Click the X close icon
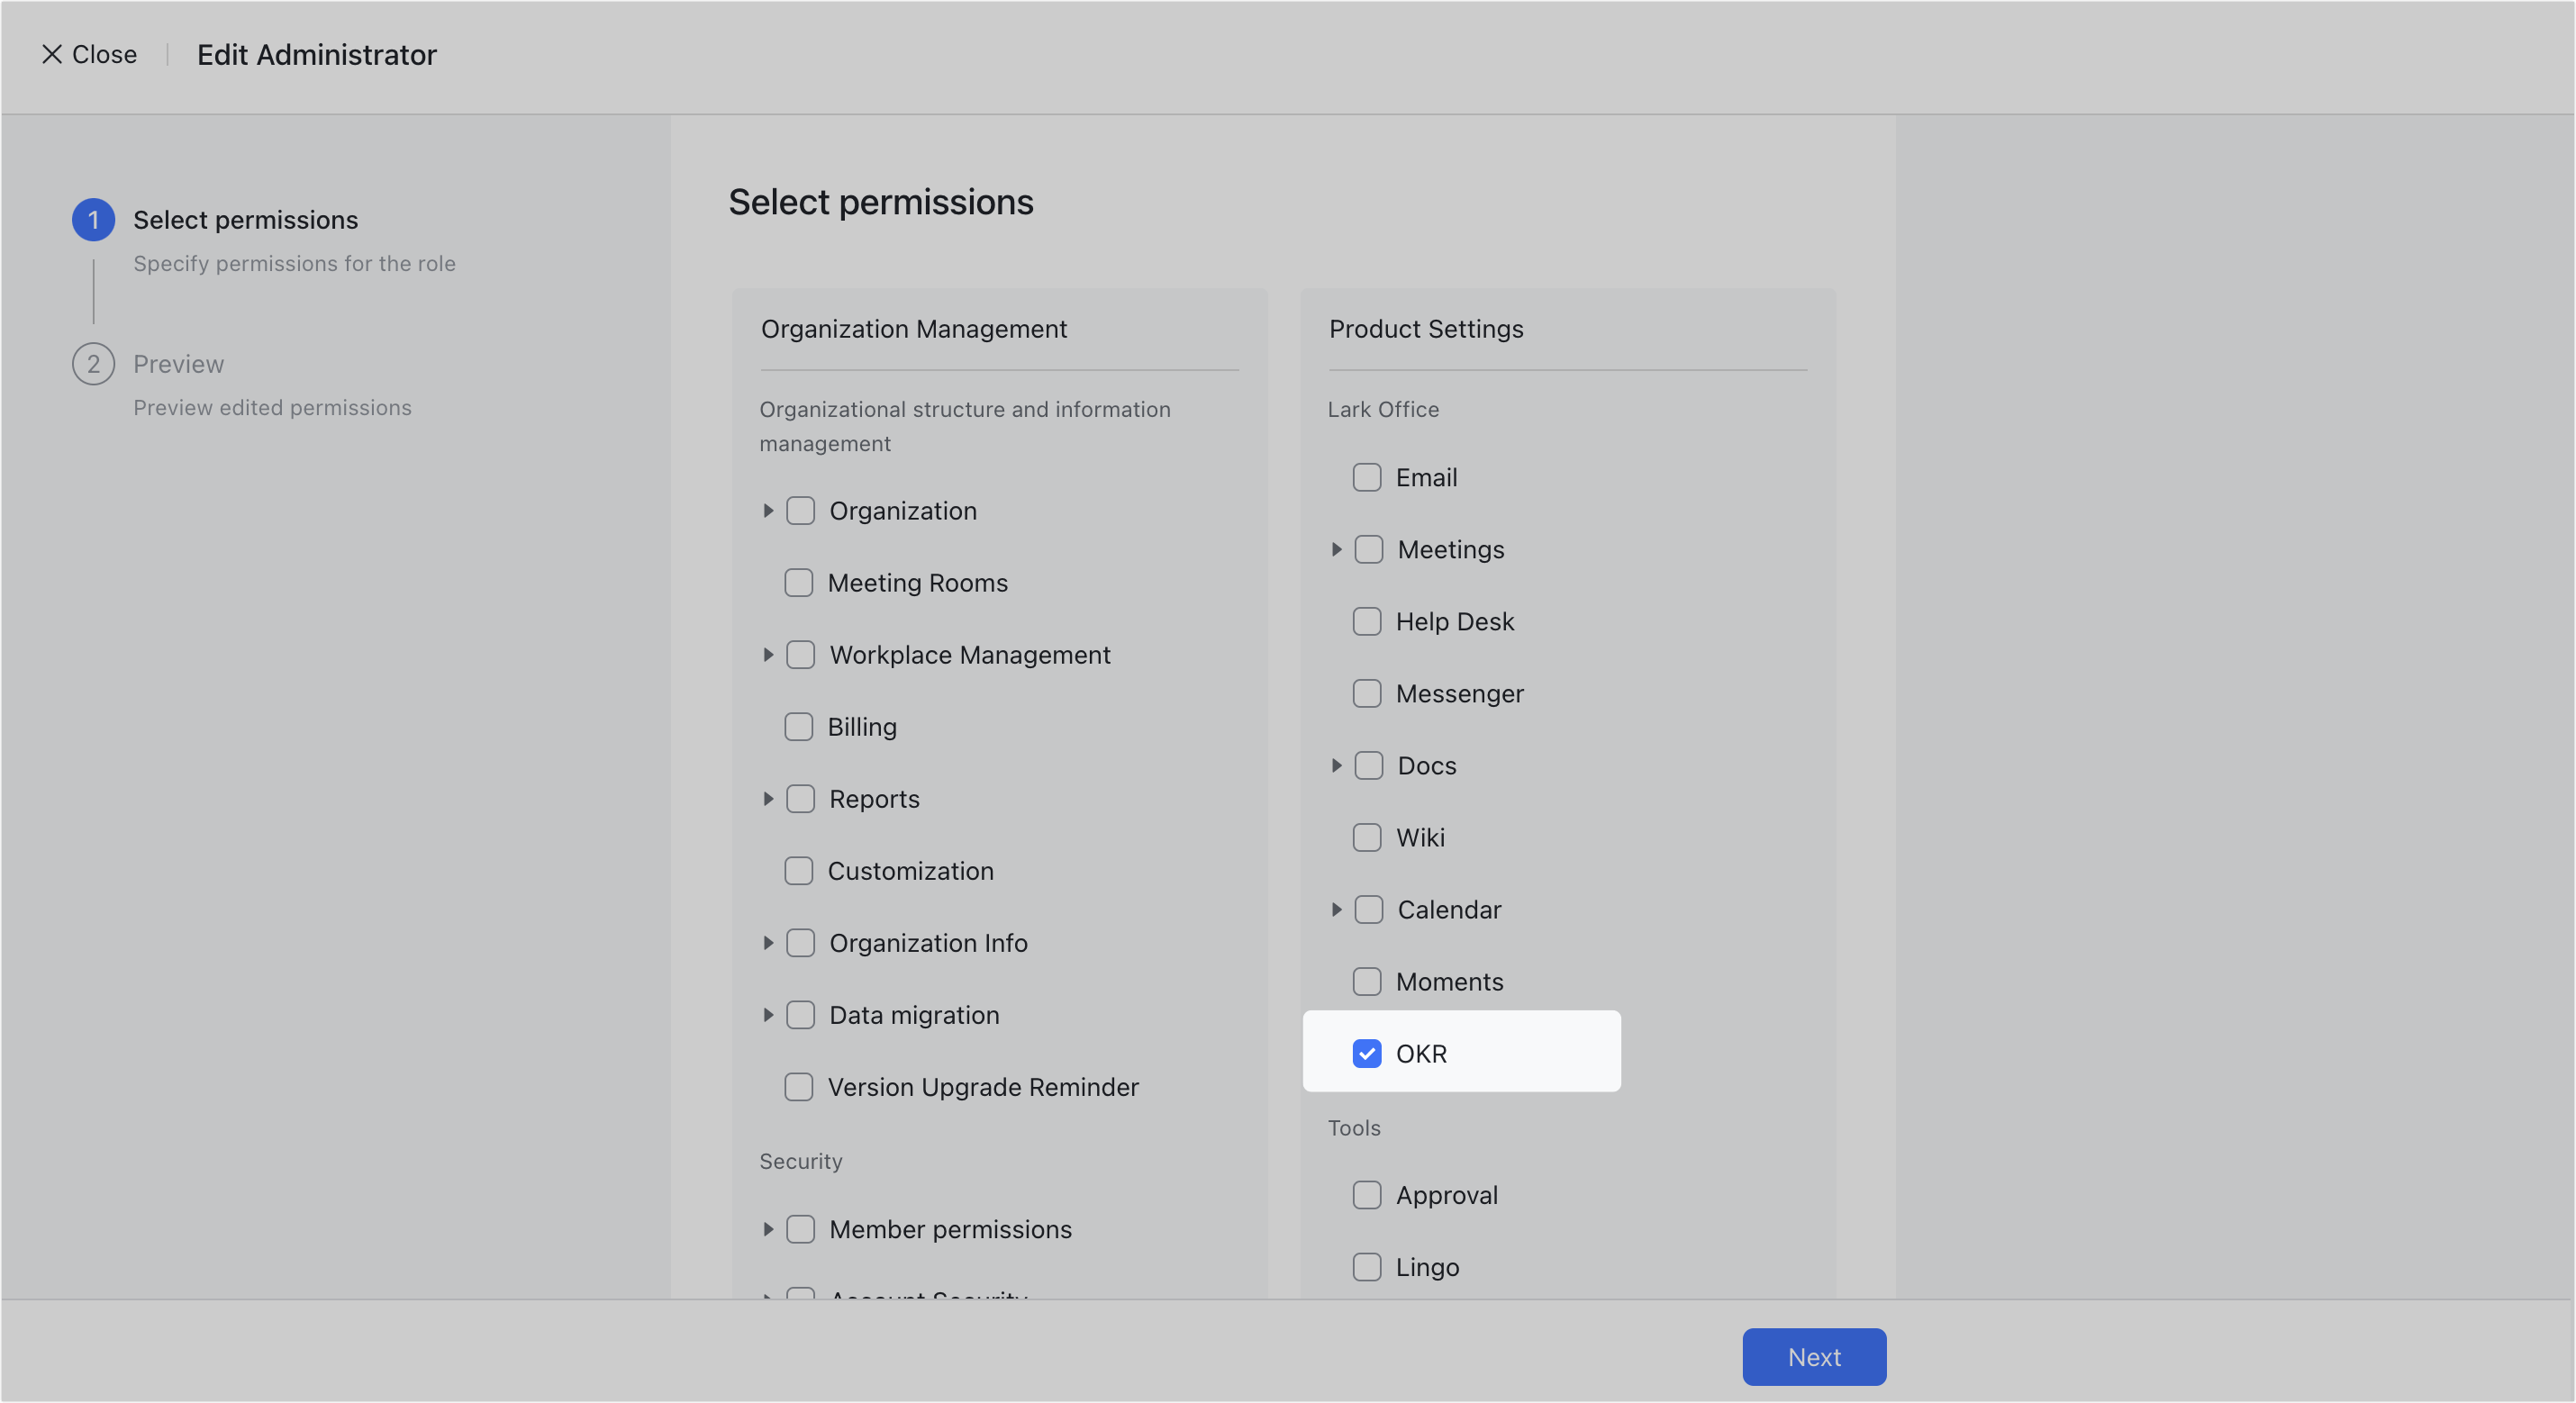This screenshot has width=2576, height=1403. [x=52, y=55]
